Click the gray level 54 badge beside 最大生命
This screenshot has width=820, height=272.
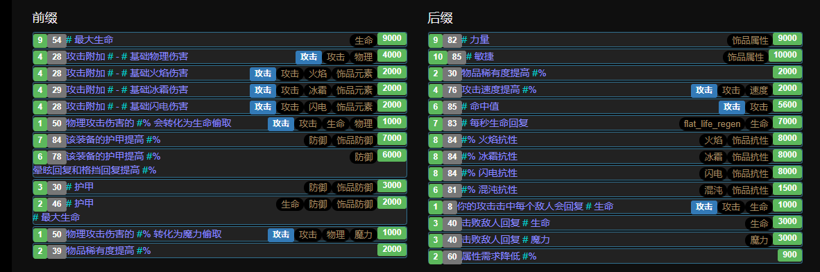tap(56, 40)
